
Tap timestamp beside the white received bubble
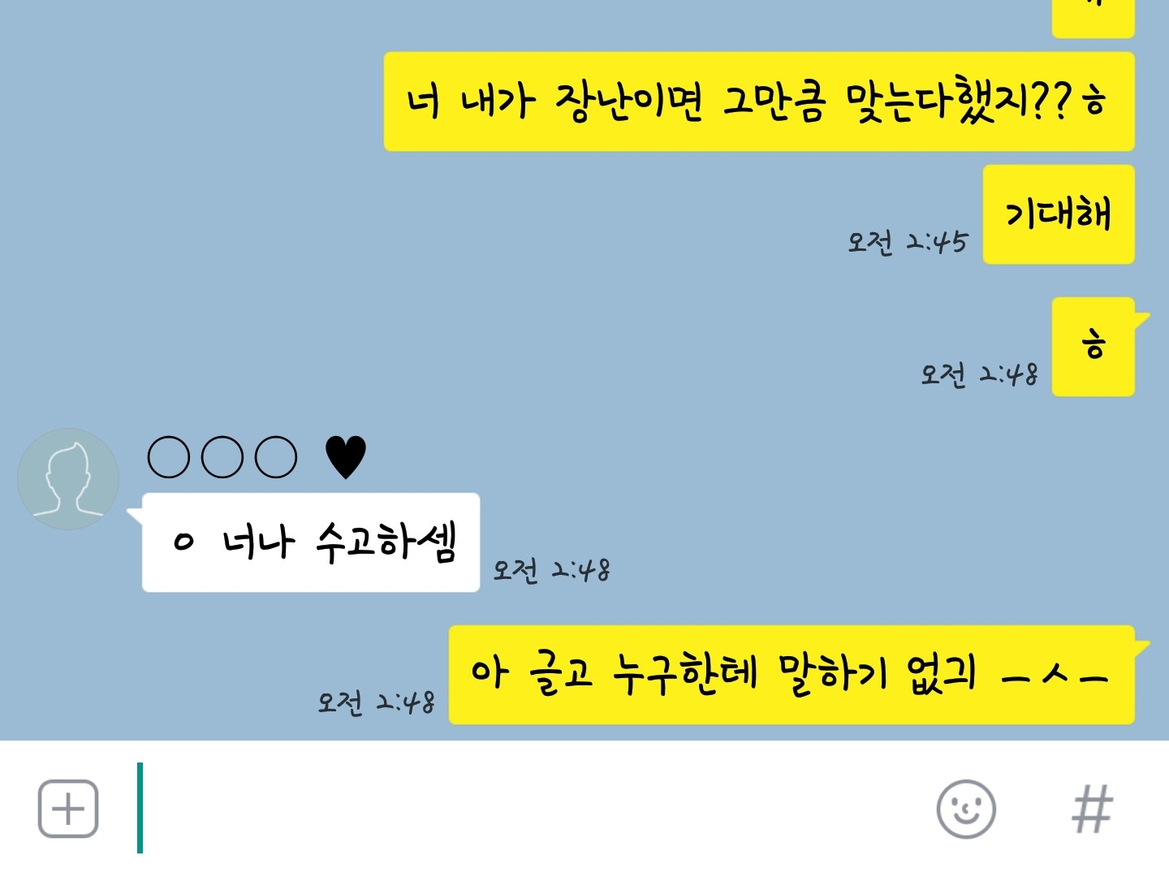pos(552,570)
